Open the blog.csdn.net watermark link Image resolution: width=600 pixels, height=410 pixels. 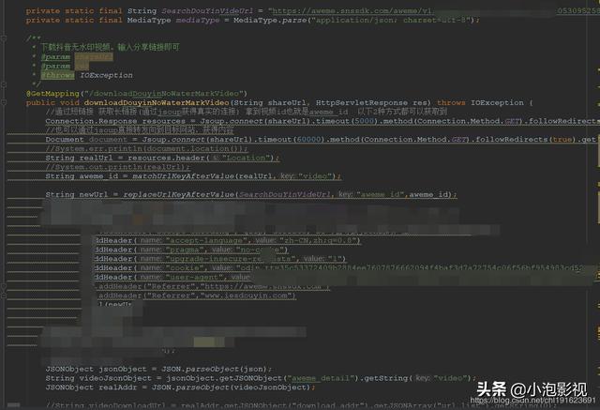coord(533,401)
